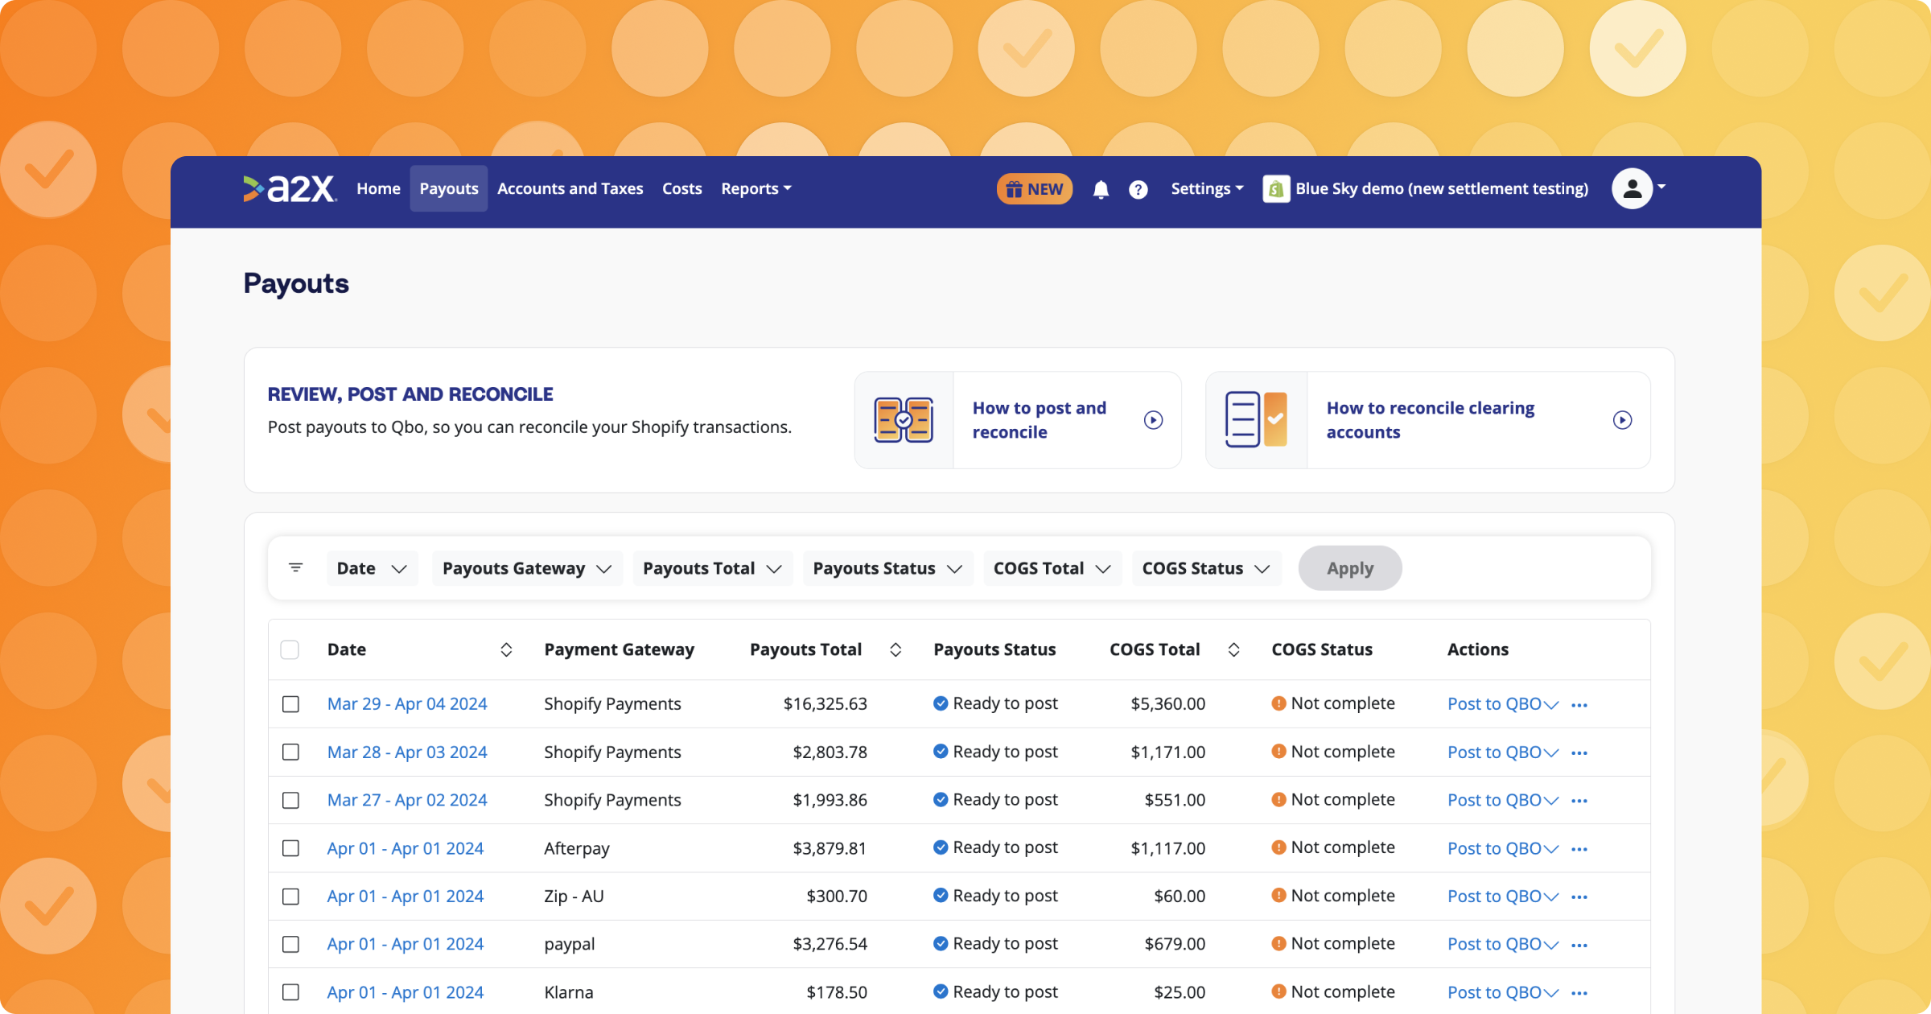
Task: Open more actions for Mar 28 - Apr 03 row
Action: pos(1579,753)
